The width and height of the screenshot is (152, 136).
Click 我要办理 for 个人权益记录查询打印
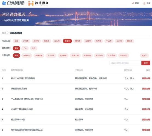point(146,99)
